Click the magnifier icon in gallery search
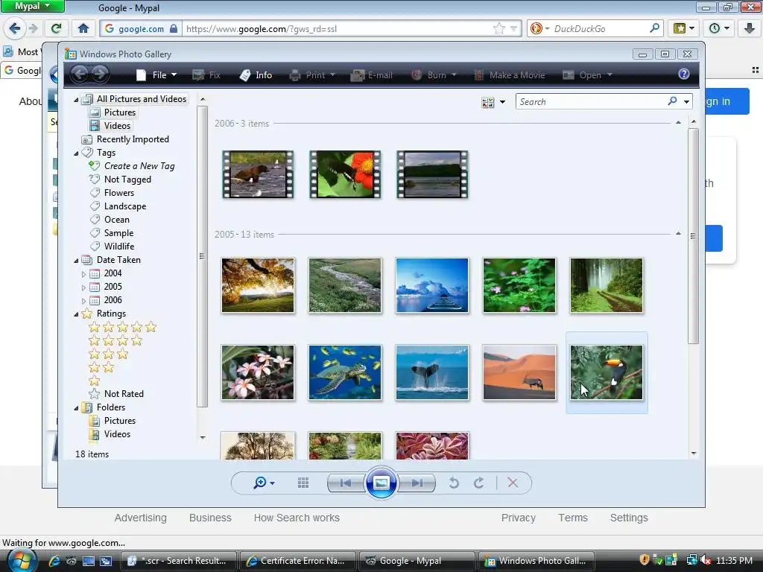The width and height of the screenshot is (763, 572). pos(672,101)
